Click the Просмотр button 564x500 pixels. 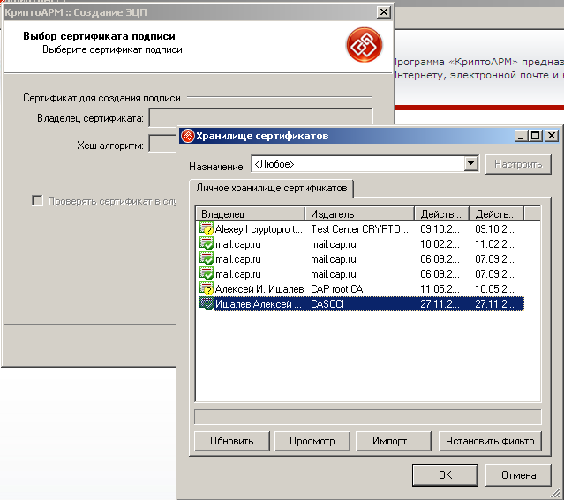312,441
